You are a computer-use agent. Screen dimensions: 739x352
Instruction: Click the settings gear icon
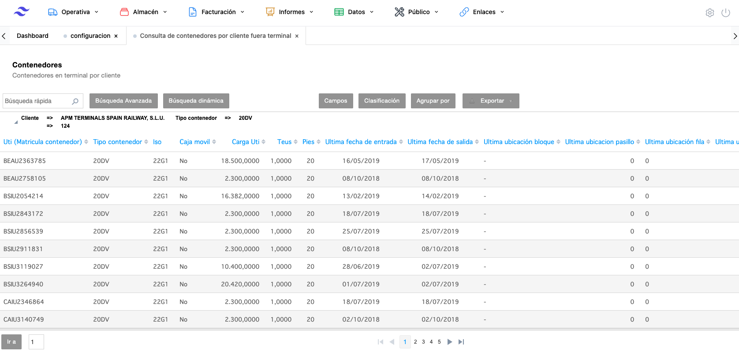(709, 13)
